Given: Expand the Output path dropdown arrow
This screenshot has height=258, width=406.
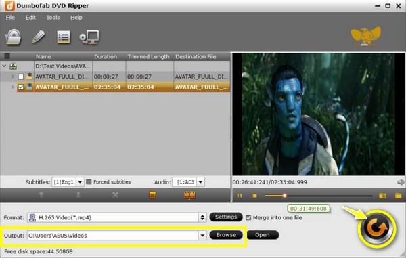Looking at the screenshot, I should [x=202, y=236].
